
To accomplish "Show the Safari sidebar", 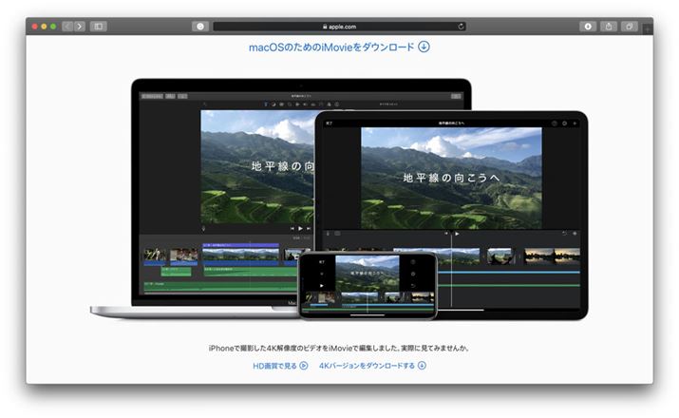I will (99, 27).
